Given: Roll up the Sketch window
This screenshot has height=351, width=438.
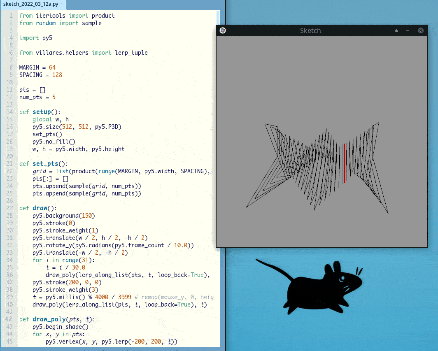Looking at the screenshot, I should coord(396,30).
